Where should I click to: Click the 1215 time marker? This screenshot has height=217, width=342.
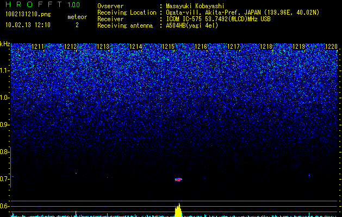[168, 47]
